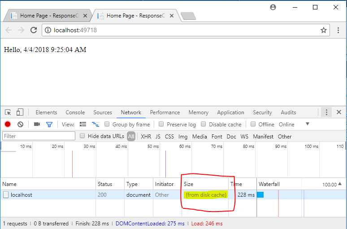Viewport: 347px width, 229px height.
Task: Go back with the back arrow
Action: (x=9, y=30)
